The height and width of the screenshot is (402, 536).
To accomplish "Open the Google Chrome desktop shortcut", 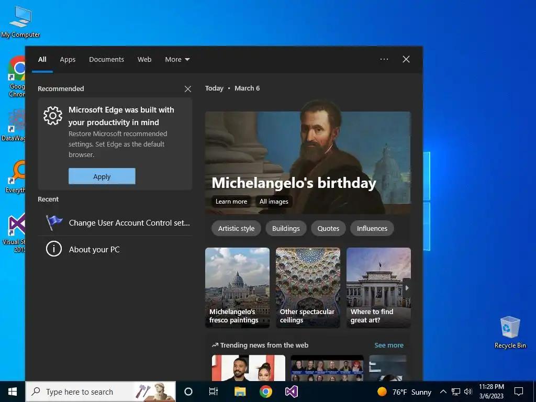I will click(17, 76).
